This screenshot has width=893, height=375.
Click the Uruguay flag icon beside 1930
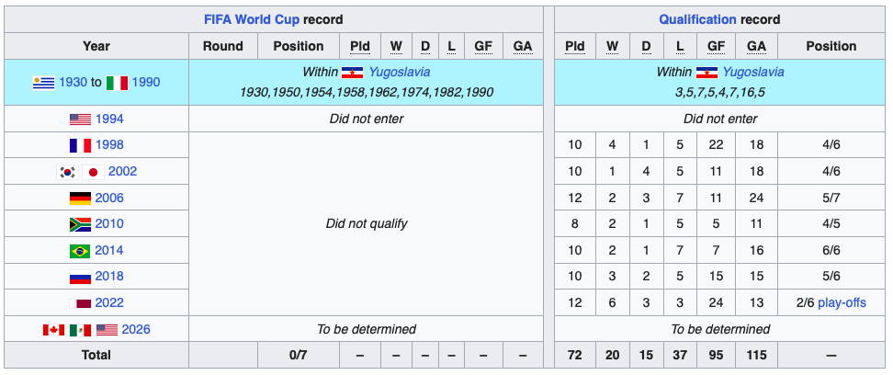[43, 83]
